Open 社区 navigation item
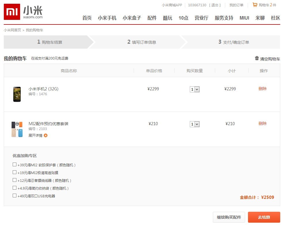The width and height of the screenshot is (286, 225). (x=275, y=18)
